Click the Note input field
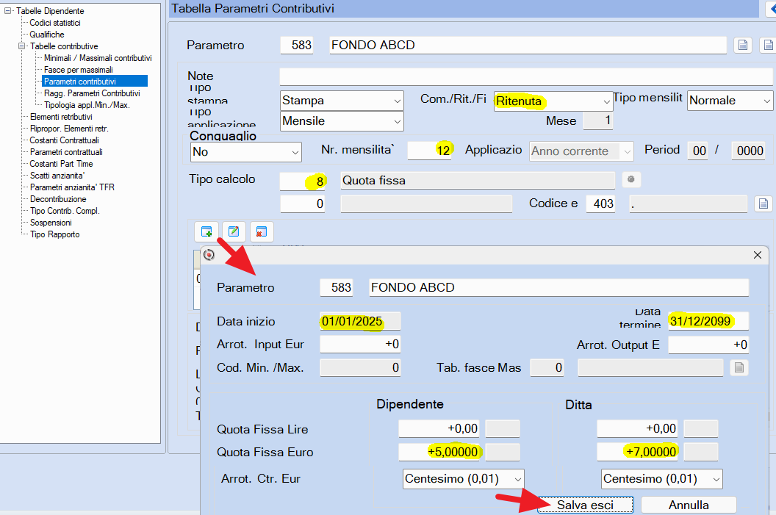The width and height of the screenshot is (776, 515). point(526,76)
